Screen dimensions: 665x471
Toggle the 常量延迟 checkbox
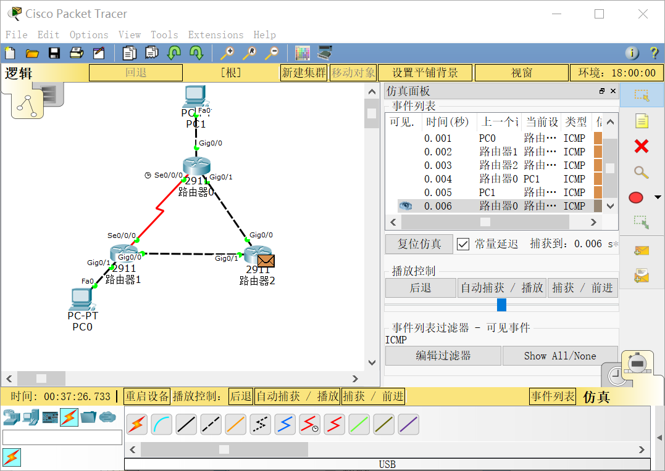tap(462, 244)
